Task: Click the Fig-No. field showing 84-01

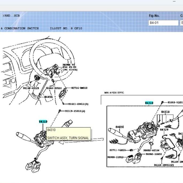Action: [163, 23]
